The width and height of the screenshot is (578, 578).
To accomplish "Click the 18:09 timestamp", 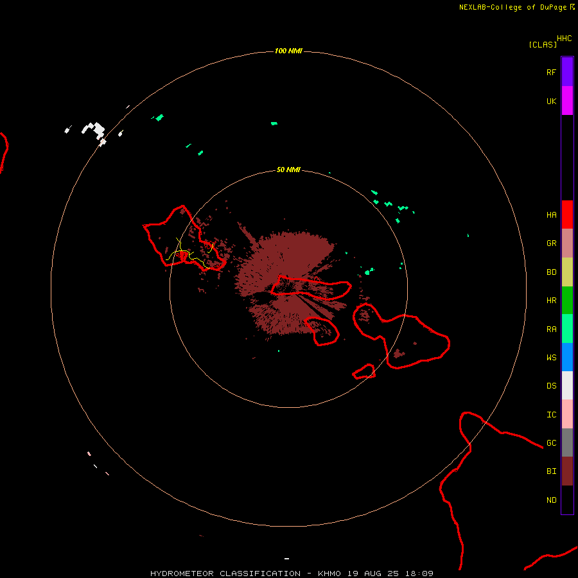I will pyautogui.click(x=420, y=574).
